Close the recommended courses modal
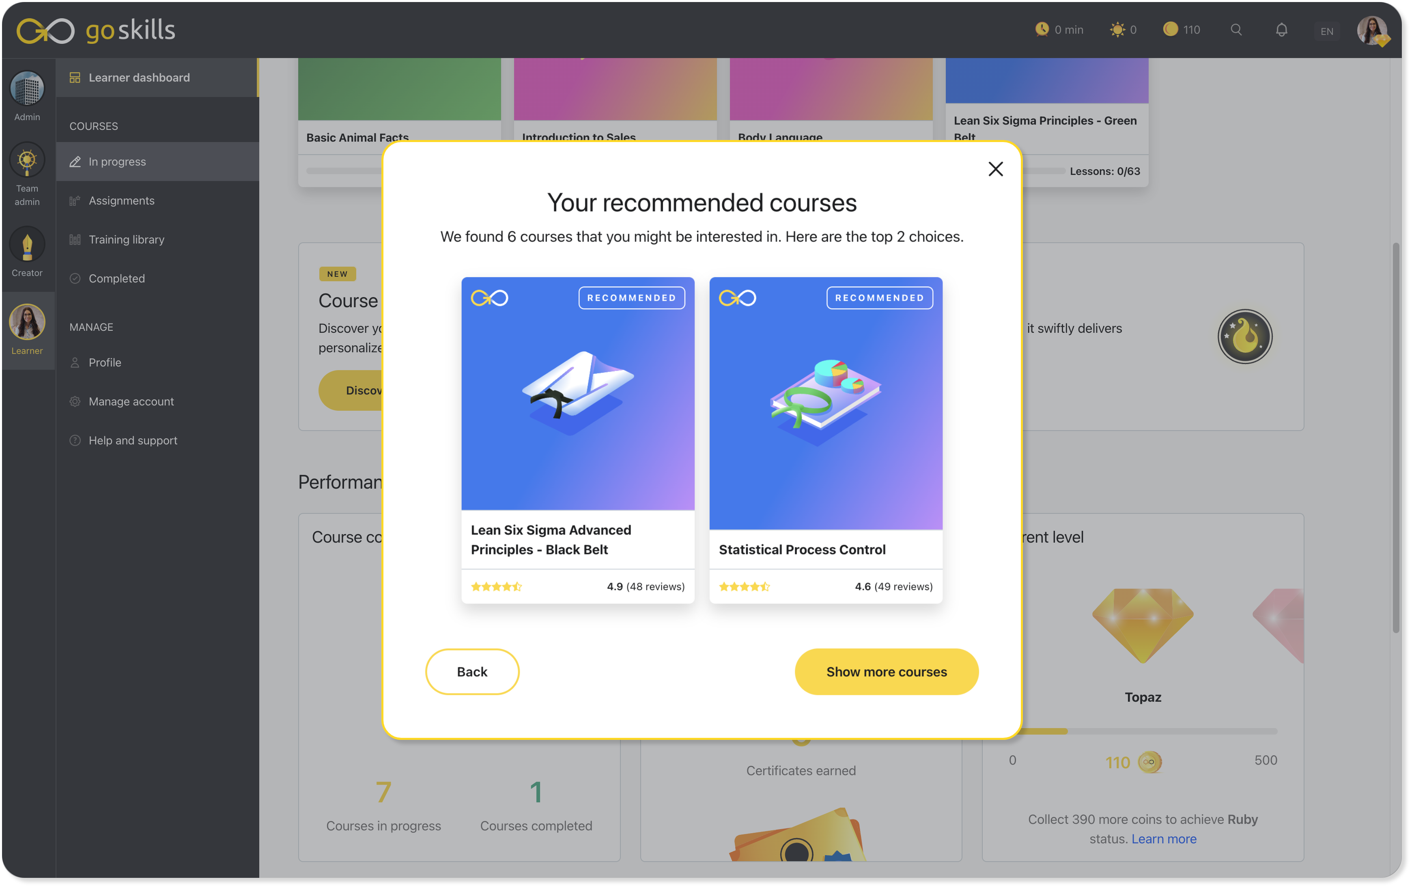The height and width of the screenshot is (888, 1412). point(996,169)
